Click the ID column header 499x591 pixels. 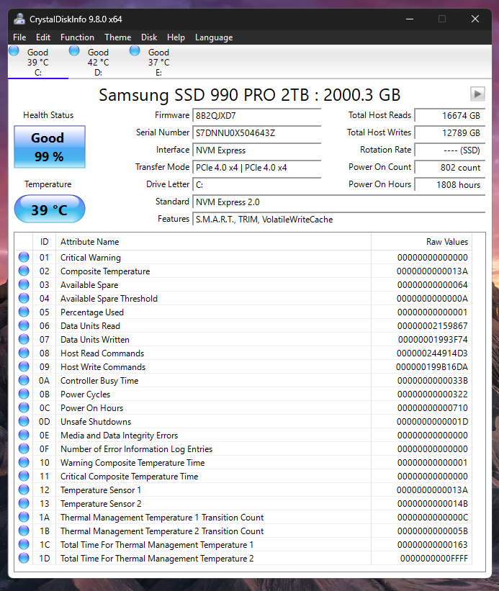(45, 242)
